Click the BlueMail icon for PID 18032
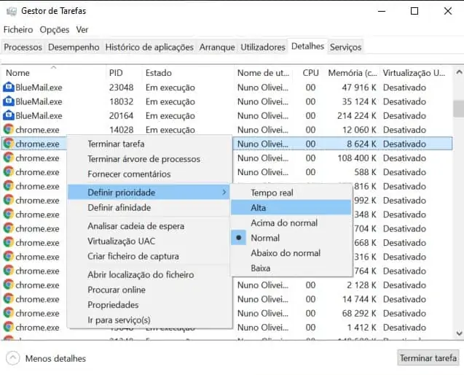Image resolution: width=464 pixels, height=375 pixels. 9,101
